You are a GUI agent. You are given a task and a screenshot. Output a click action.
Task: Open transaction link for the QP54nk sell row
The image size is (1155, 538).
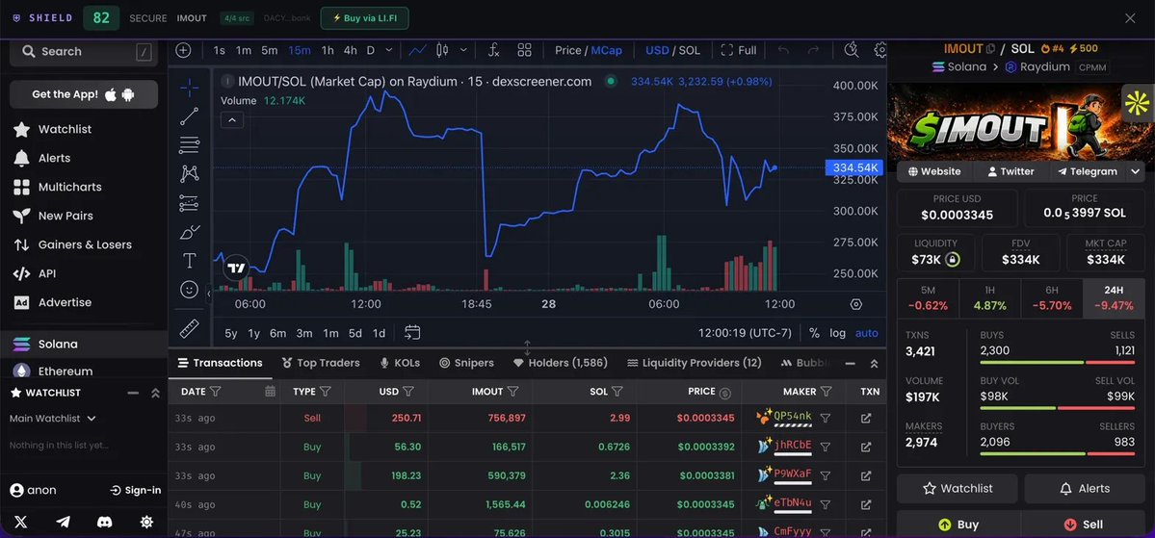tap(865, 418)
